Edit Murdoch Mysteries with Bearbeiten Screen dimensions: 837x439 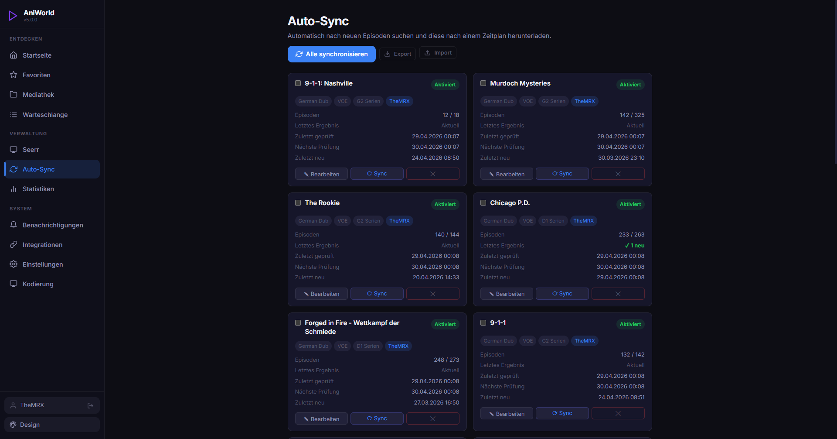(507, 174)
